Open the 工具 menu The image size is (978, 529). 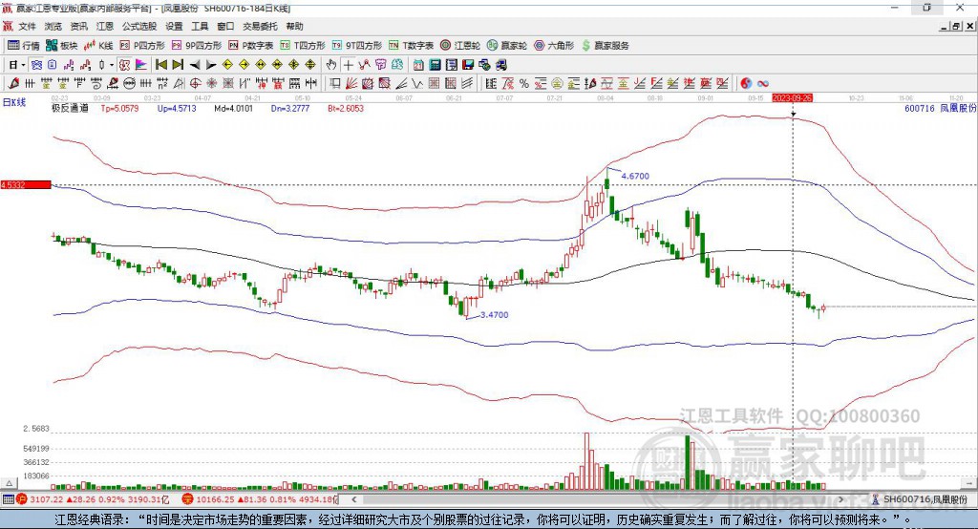pos(200,26)
